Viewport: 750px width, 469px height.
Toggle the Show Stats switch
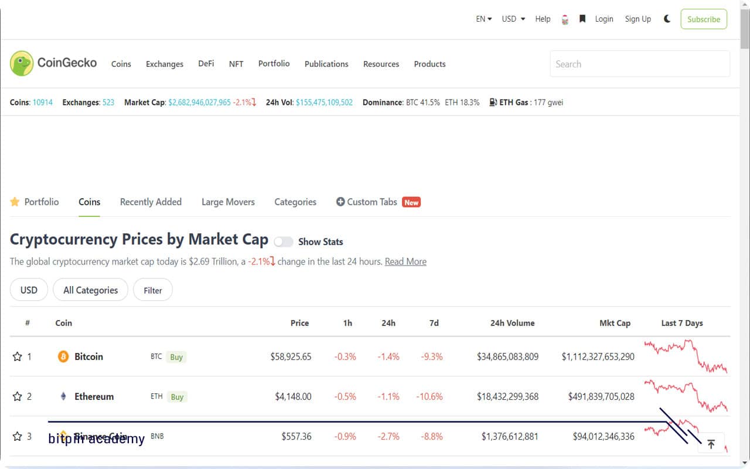click(284, 242)
